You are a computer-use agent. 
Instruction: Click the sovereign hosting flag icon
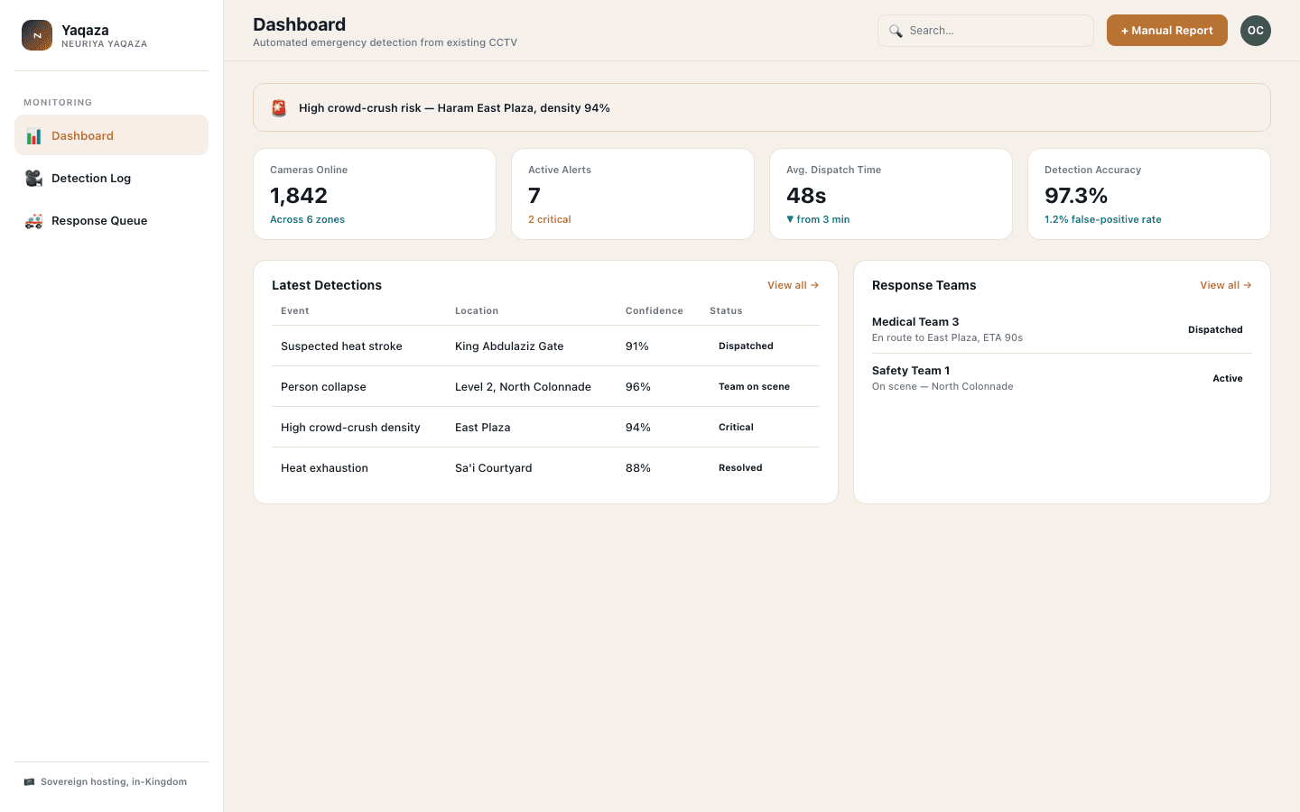tap(29, 782)
